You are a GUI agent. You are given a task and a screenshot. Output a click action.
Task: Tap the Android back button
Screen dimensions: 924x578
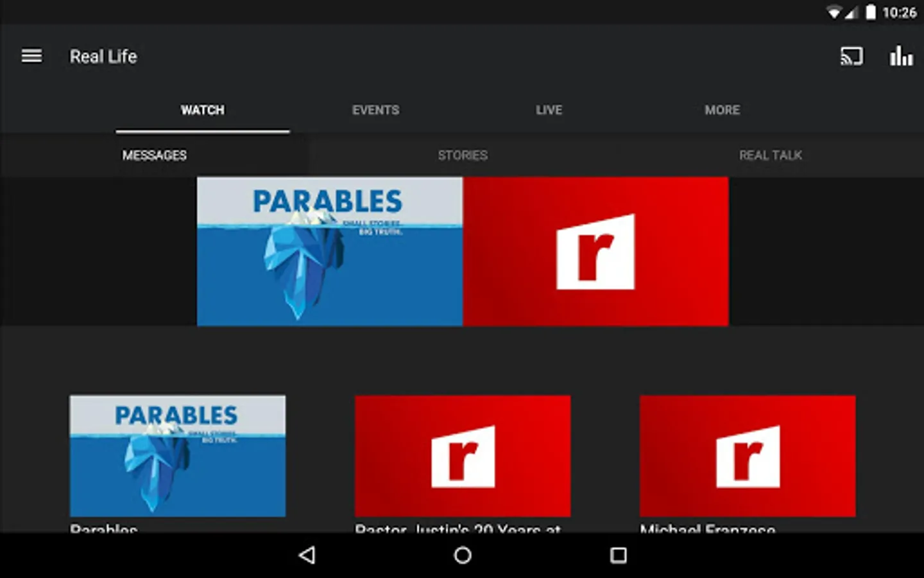[307, 556]
